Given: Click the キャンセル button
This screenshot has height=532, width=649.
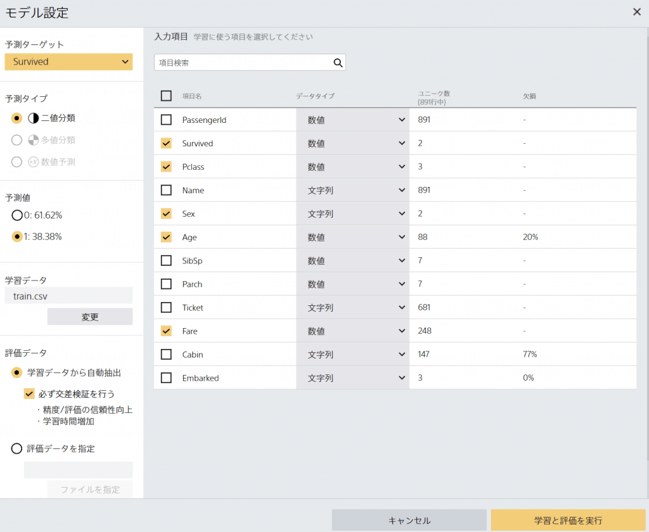Looking at the screenshot, I should point(409,520).
